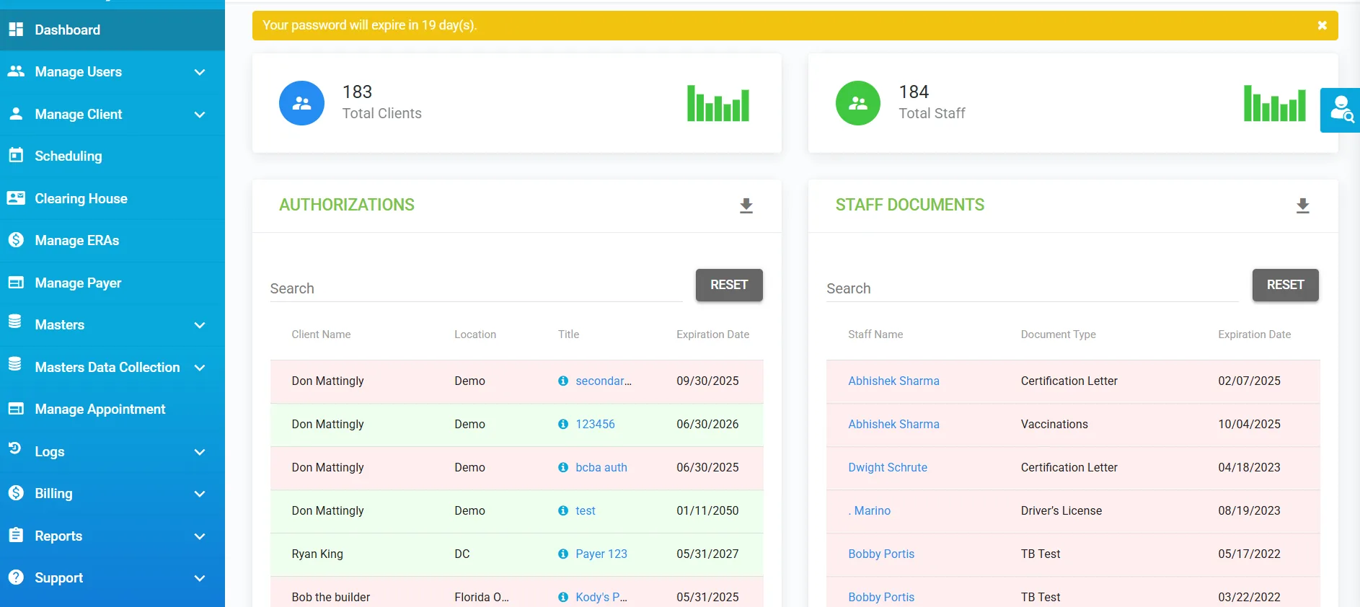Reset the Authorizations search
Image resolution: width=1360 pixels, height=607 pixels.
(x=729, y=285)
